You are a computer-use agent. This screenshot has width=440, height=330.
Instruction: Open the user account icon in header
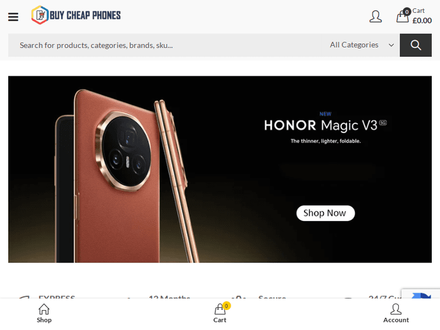coord(375,16)
